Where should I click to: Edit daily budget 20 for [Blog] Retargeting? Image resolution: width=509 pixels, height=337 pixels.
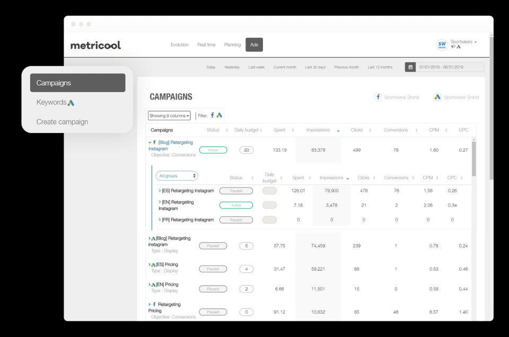(x=247, y=150)
